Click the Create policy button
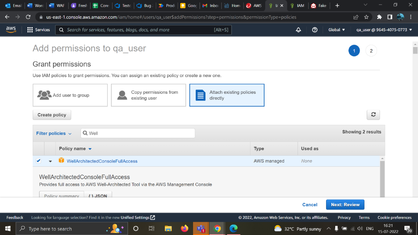Image resolution: width=418 pixels, height=235 pixels. point(52,115)
